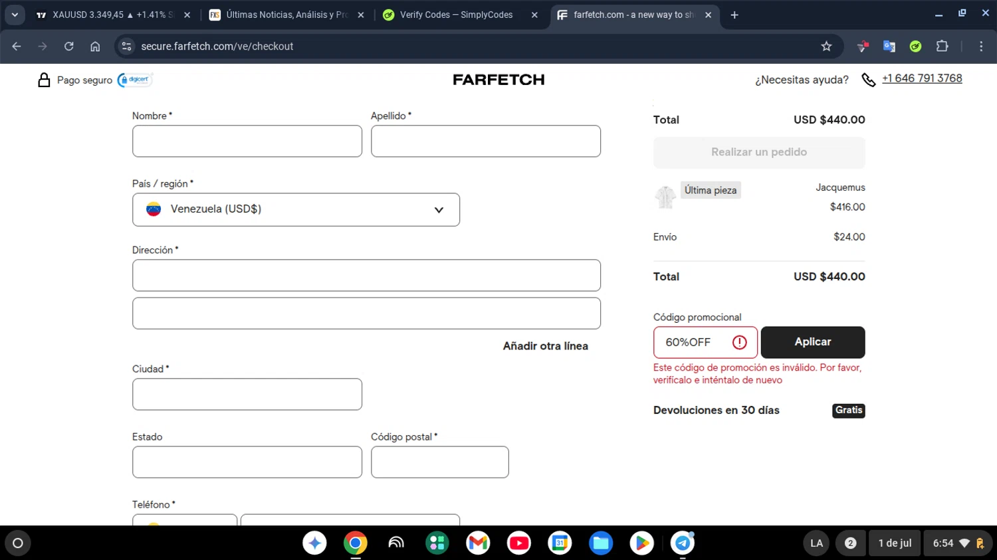Close the Últimas Noticias tab
This screenshot has width=997, height=560.
[x=361, y=15]
